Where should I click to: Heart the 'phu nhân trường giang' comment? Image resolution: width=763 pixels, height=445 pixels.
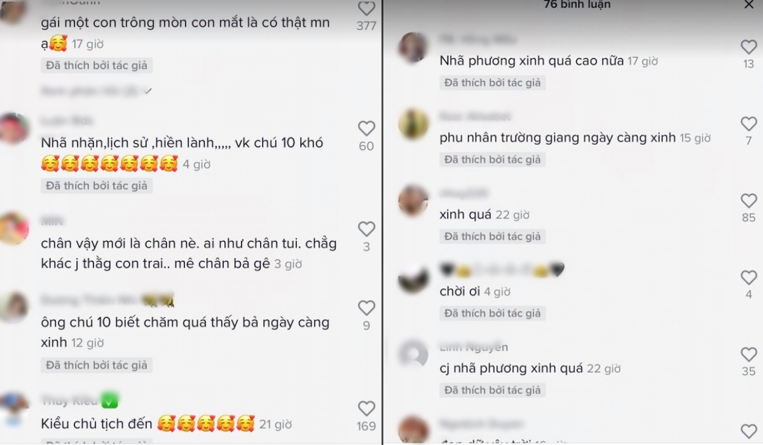pos(749,123)
